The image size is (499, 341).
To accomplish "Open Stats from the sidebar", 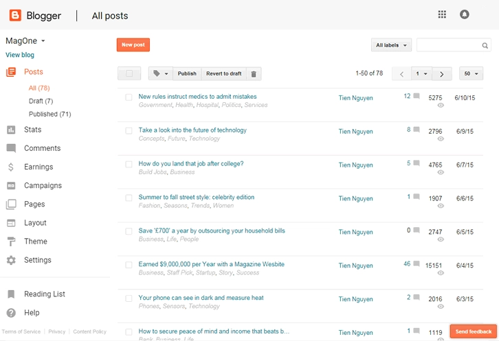I will tap(32, 130).
